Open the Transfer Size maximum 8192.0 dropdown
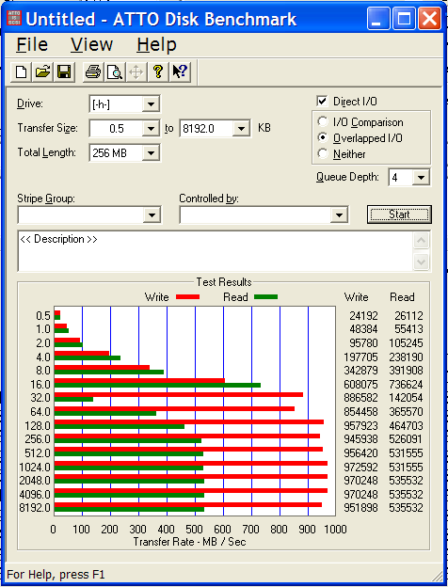This screenshot has height=587, width=448. pyautogui.click(x=241, y=129)
